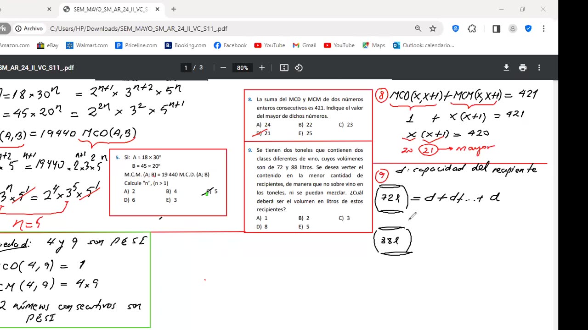Image resolution: width=588 pixels, height=330 pixels.
Task: Click answer option A) 24 in problem 8
Action: (264, 125)
